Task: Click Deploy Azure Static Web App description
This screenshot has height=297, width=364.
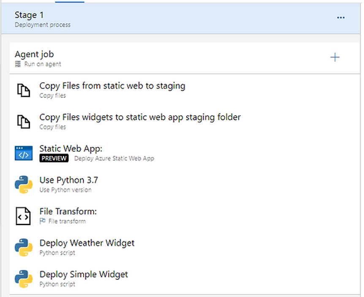Action: click(114, 158)
